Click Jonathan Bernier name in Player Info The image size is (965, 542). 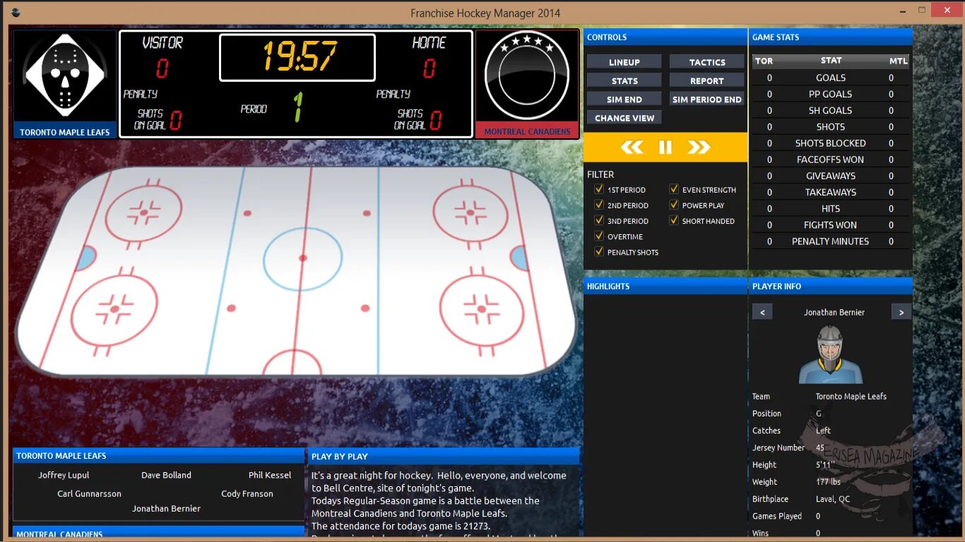click(834, 312)
